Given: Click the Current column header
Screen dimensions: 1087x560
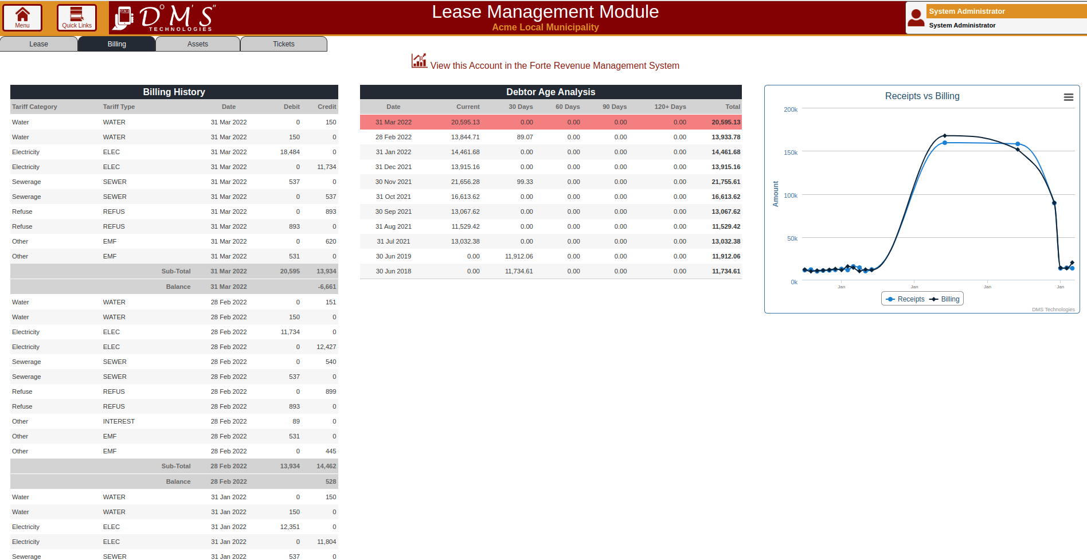Looking at the screenshot, I should [468, 107].
